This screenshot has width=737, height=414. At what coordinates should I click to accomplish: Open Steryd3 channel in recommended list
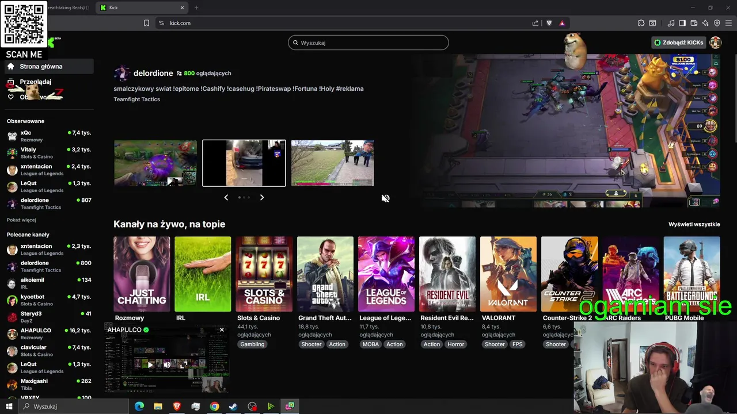pyautogui.click(x=49, y=317)
